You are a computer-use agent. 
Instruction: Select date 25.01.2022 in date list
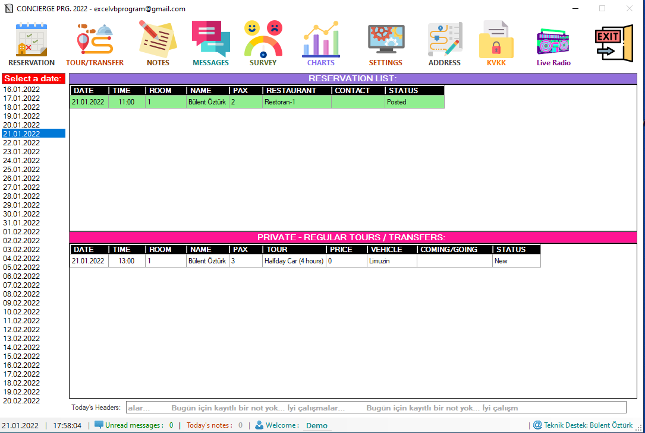coord(22,170)
